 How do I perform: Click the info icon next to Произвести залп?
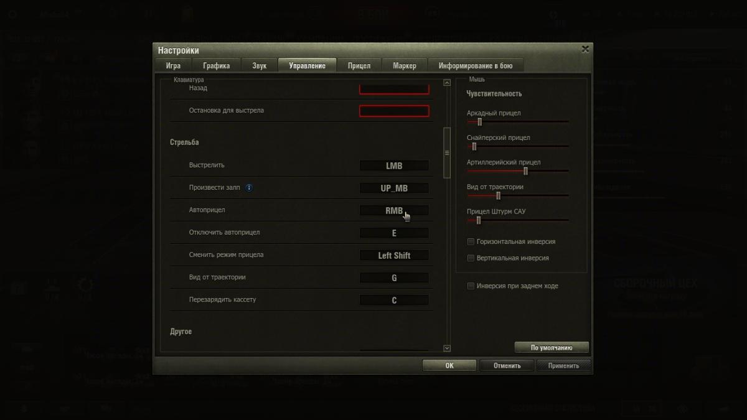click(249, 187)
